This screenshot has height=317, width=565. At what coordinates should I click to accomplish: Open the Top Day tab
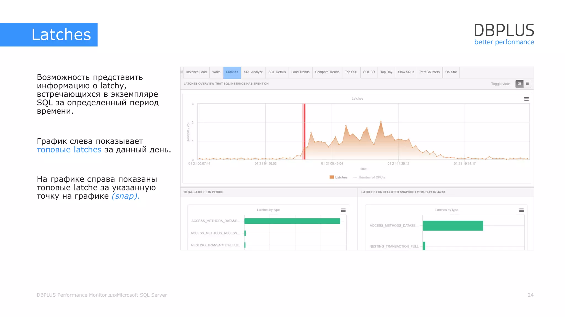point(386,72)
